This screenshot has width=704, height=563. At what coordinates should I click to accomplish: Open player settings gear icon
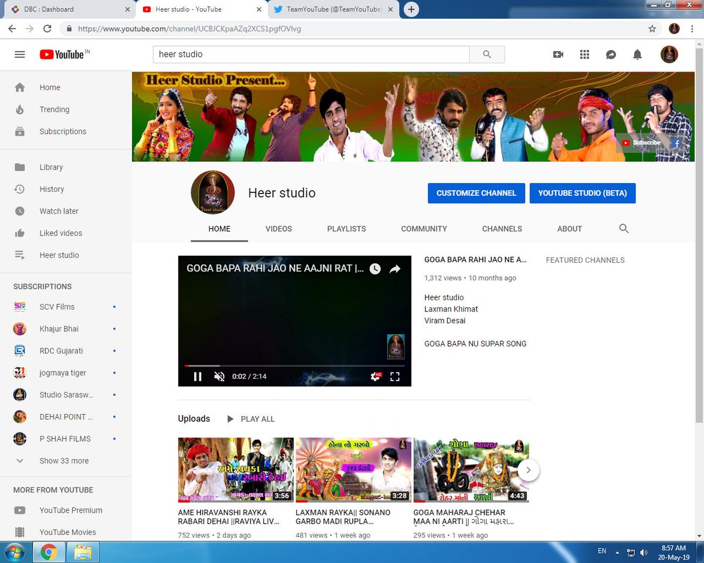pos(375,377)
